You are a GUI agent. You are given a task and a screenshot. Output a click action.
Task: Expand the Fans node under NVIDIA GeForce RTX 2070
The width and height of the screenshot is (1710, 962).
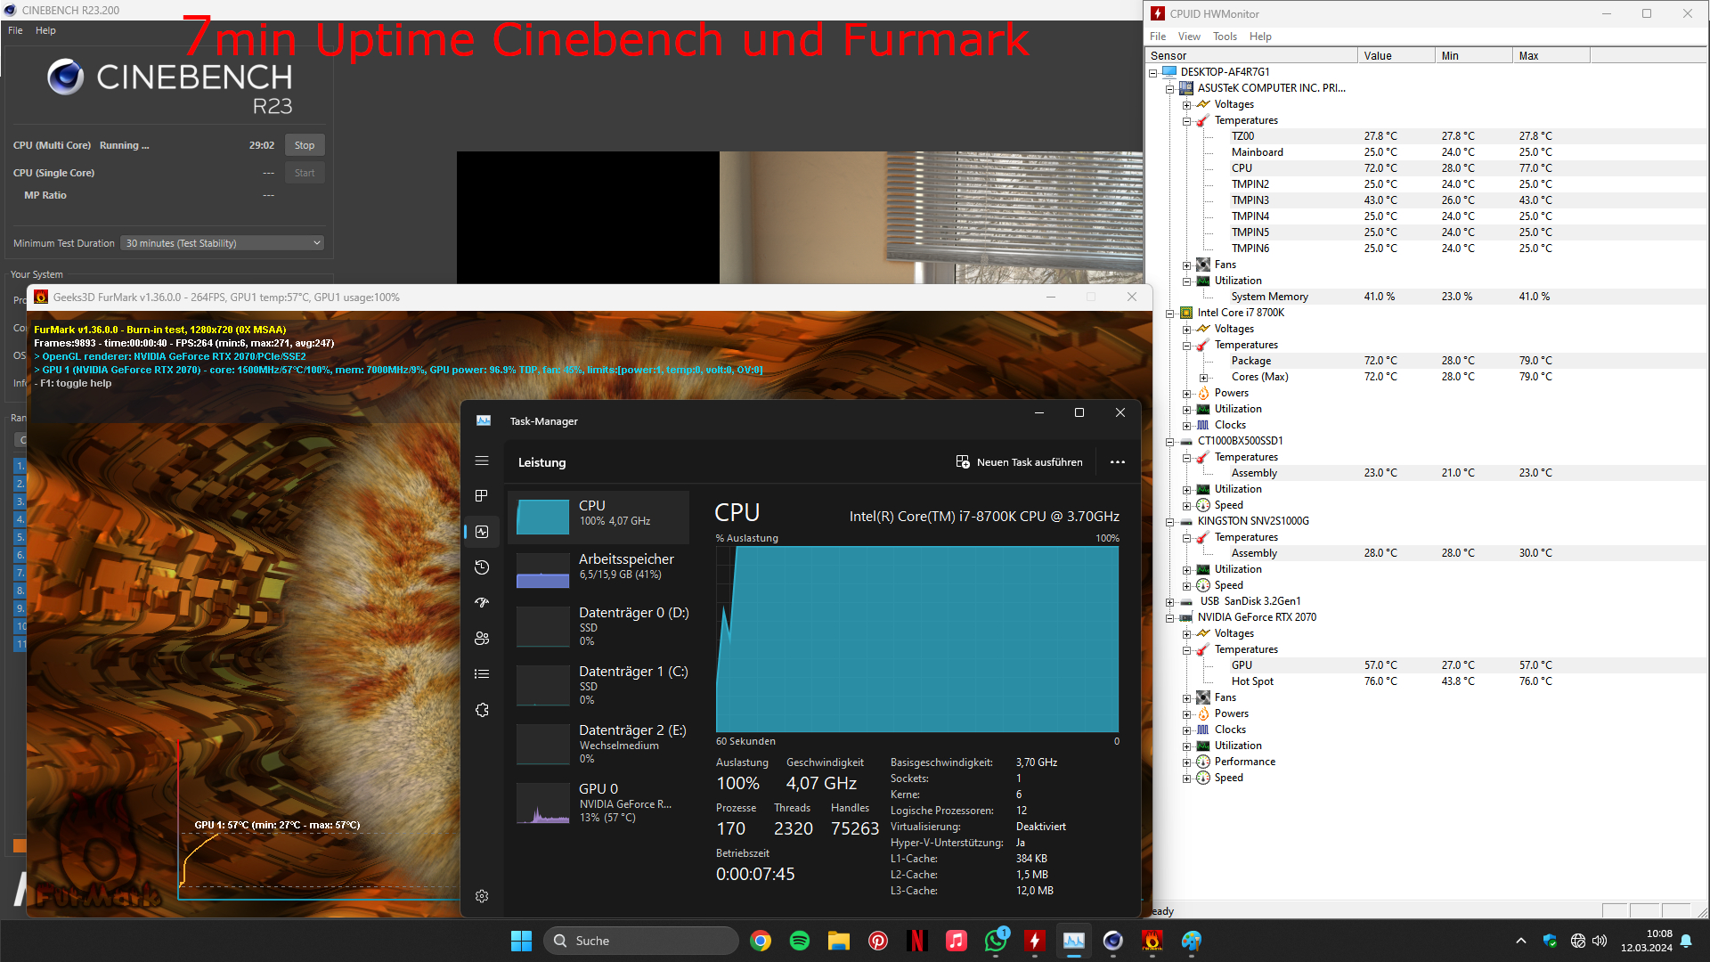pos(1186,698)
